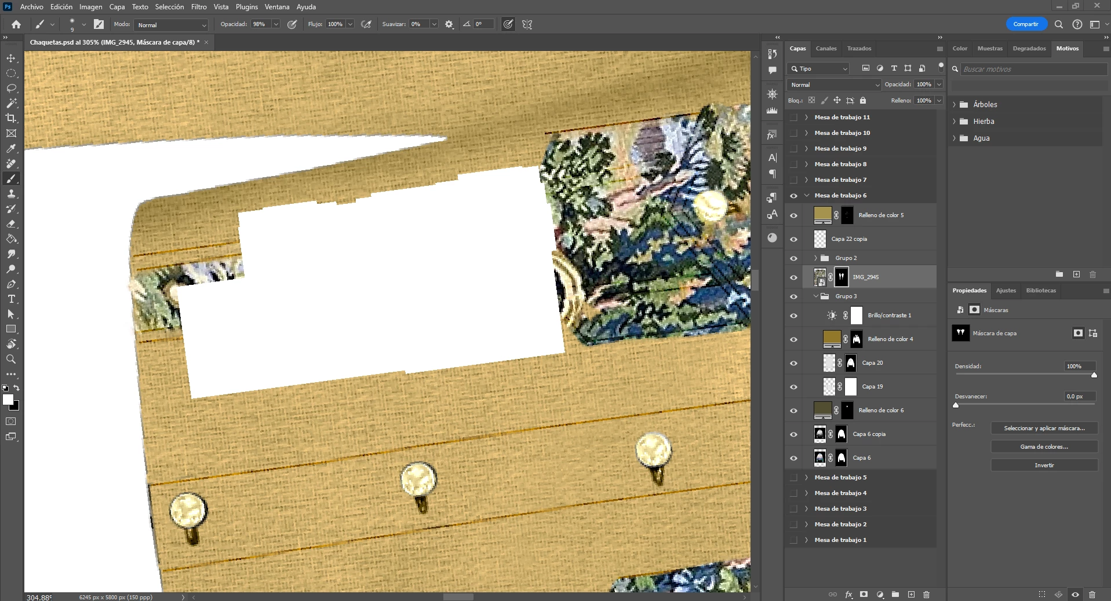
Task: Open the Selección menu
Action: click(x=169, y=7)
